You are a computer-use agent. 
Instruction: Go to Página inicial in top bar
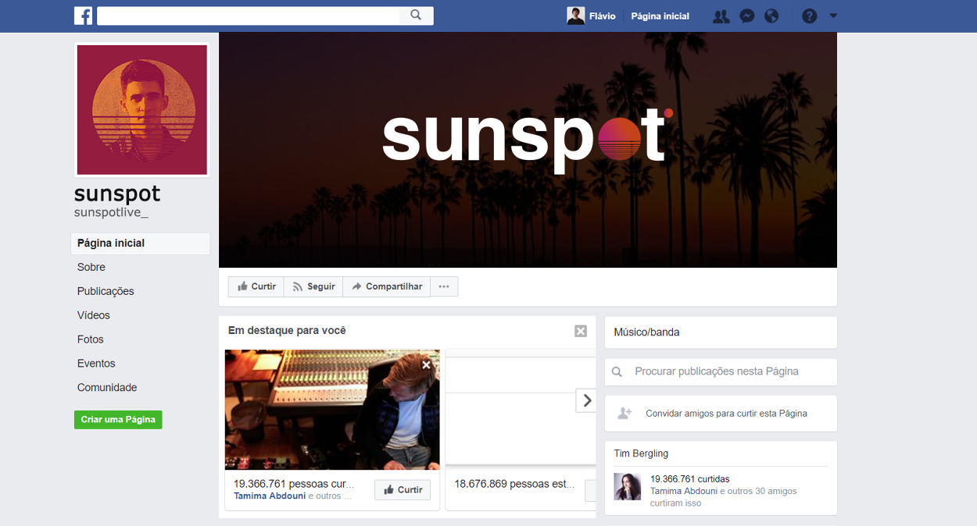[x=660, y=16]
